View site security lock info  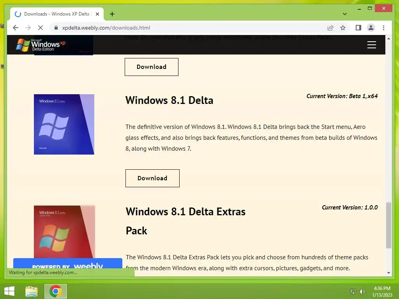pyautogui.click(x=56, y=28)
